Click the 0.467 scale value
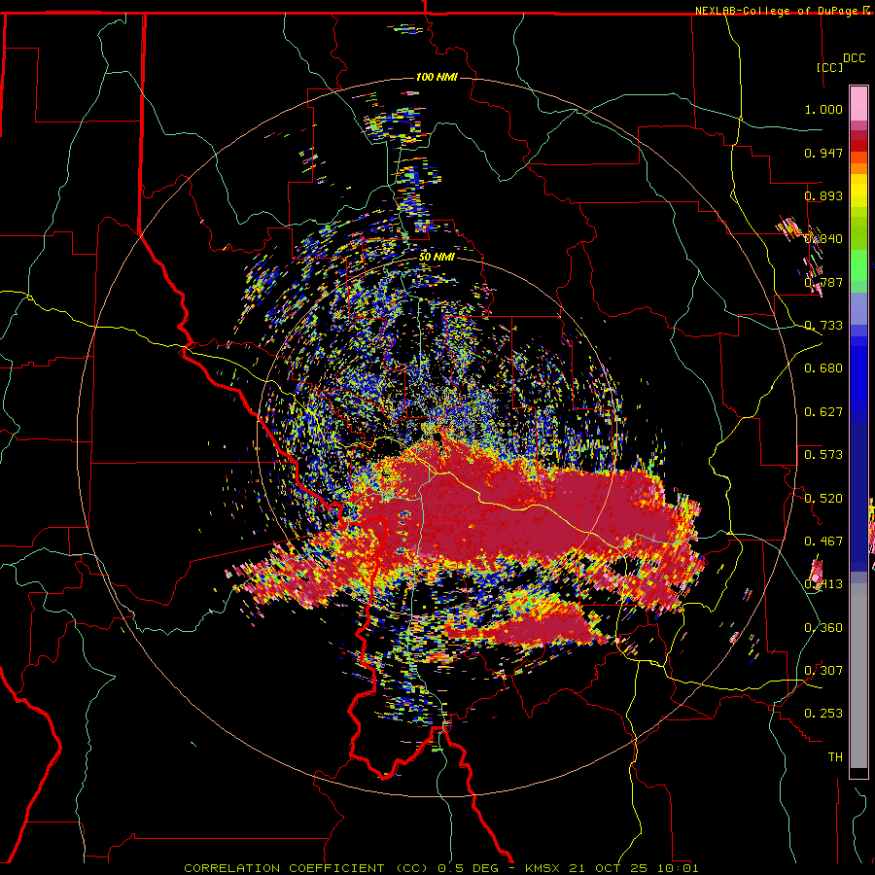 click(823, 542)
